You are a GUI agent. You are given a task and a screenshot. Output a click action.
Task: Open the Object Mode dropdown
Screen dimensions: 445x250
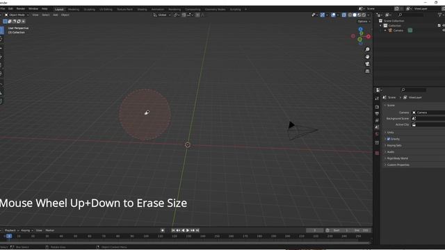click(x=17, y=15)
